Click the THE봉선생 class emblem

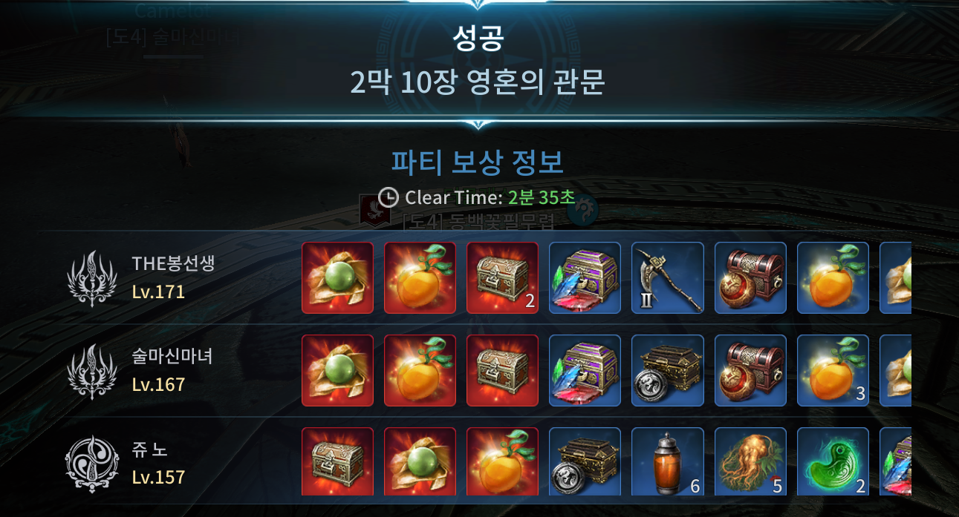click(x=91, y=278)
